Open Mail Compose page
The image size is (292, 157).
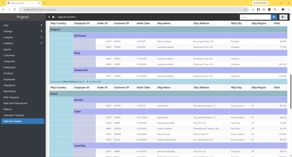pos(11,97)
